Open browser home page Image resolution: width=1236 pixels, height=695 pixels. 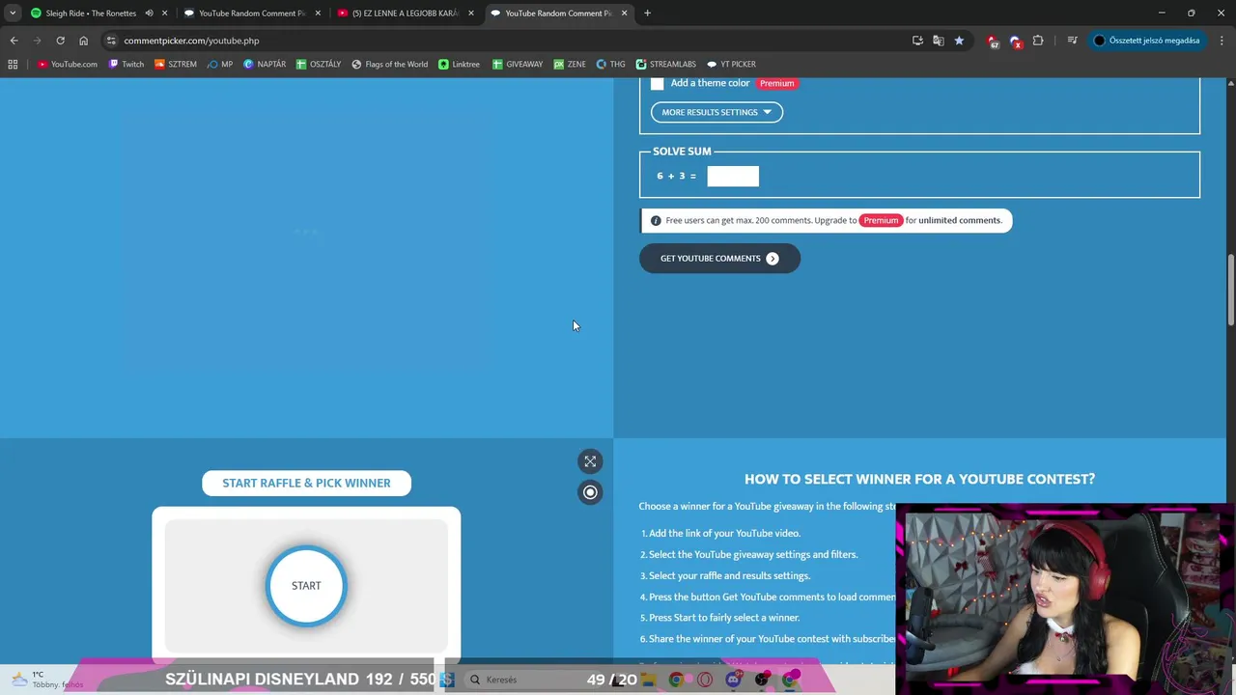(x=83, y=41)
